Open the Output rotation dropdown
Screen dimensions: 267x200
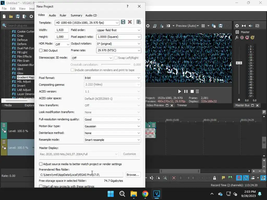pos(119,44)
